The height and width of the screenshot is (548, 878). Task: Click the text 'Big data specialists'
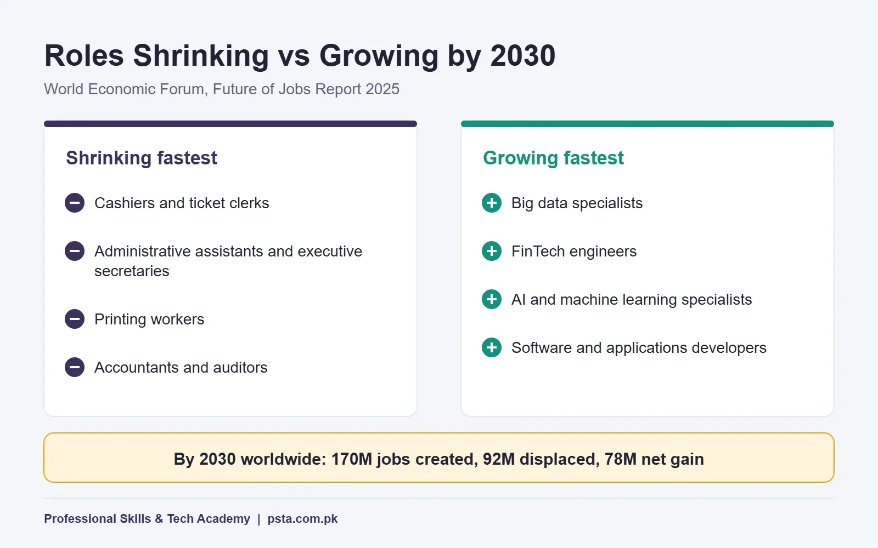[577, 203]
